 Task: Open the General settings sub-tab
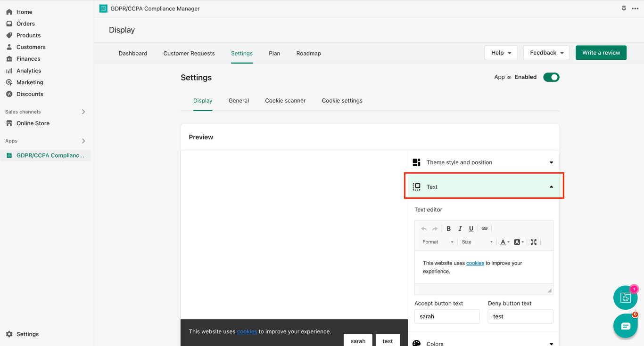click(239, 101)
